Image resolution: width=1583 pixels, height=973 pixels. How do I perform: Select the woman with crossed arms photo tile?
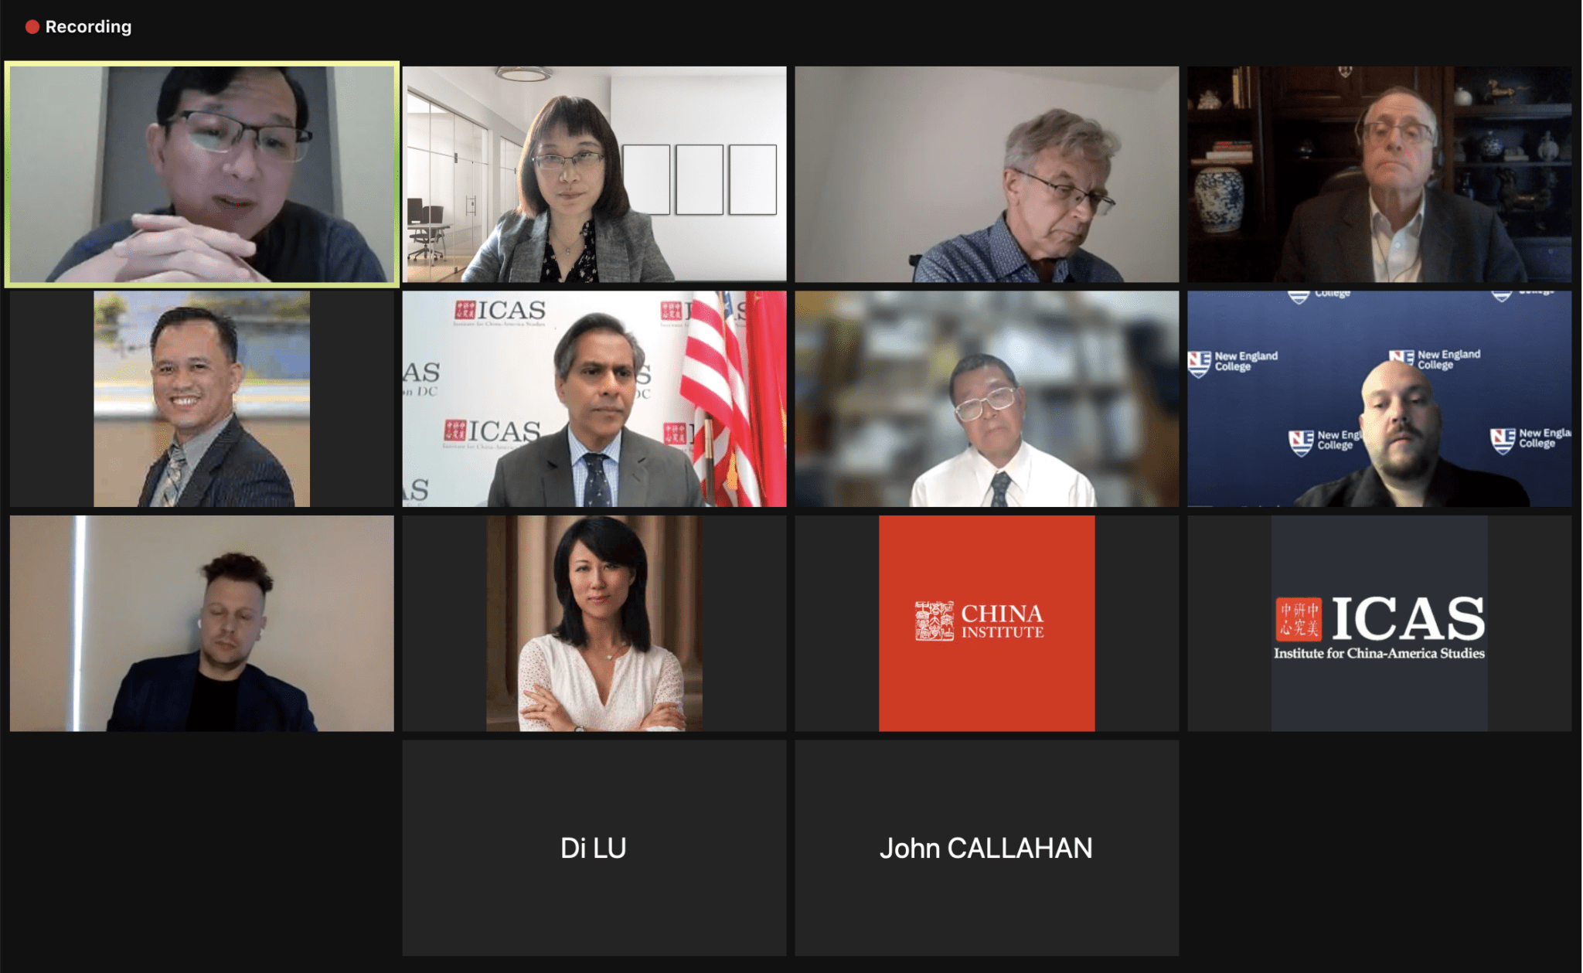594,624
